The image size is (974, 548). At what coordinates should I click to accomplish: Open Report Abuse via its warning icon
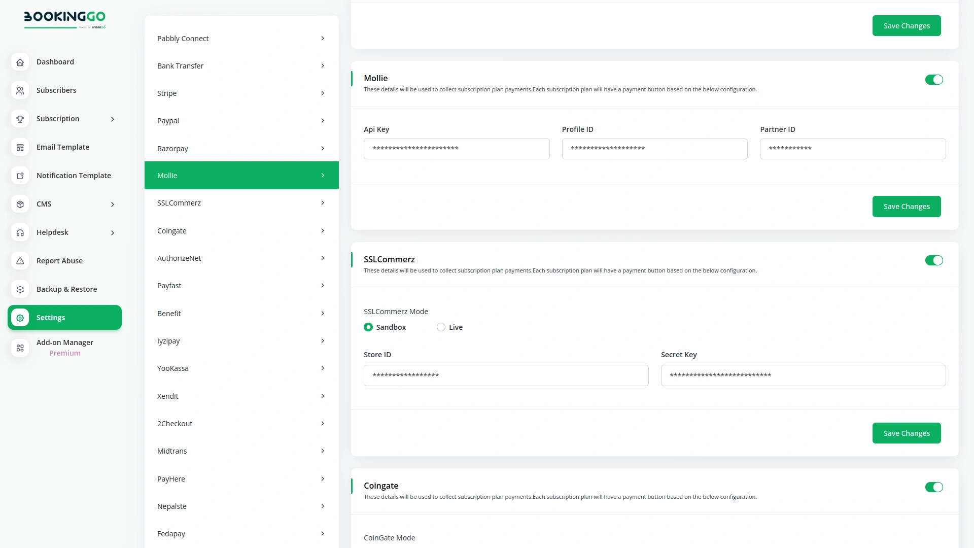(x=20, y=261)
